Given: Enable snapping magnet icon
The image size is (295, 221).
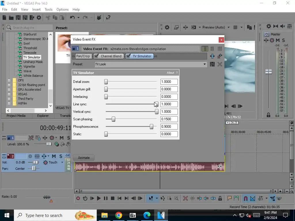Looking at the screenshot, I should point(245,199).
